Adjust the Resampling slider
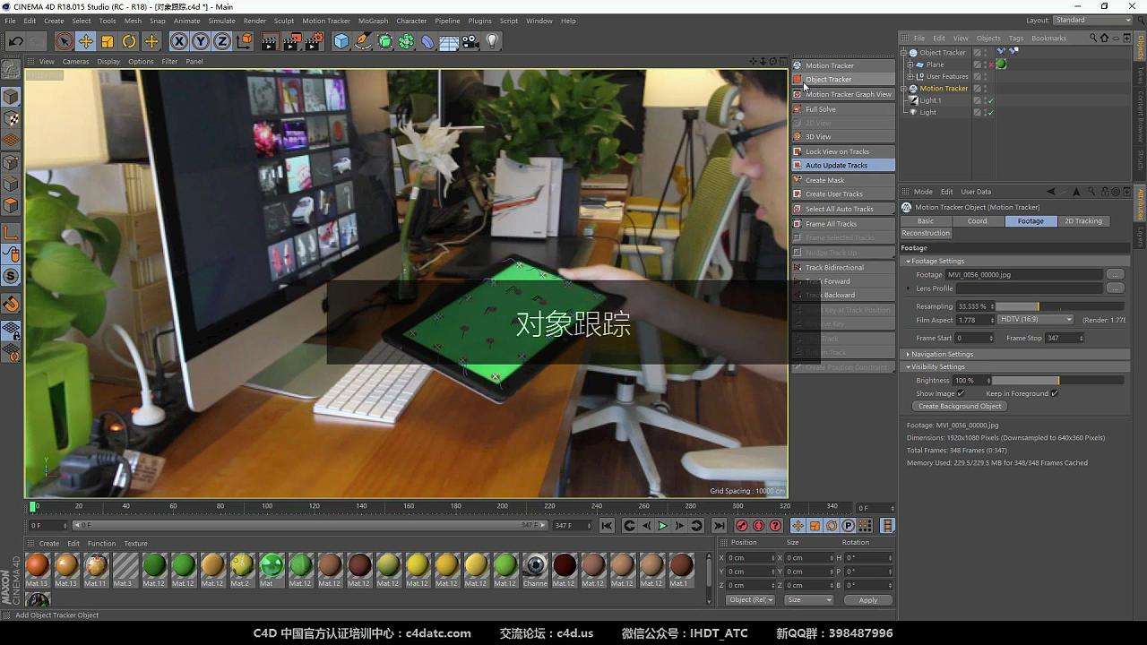Image resolution: width=1147 pixels, height=645 pixels. coord(1061,306)
